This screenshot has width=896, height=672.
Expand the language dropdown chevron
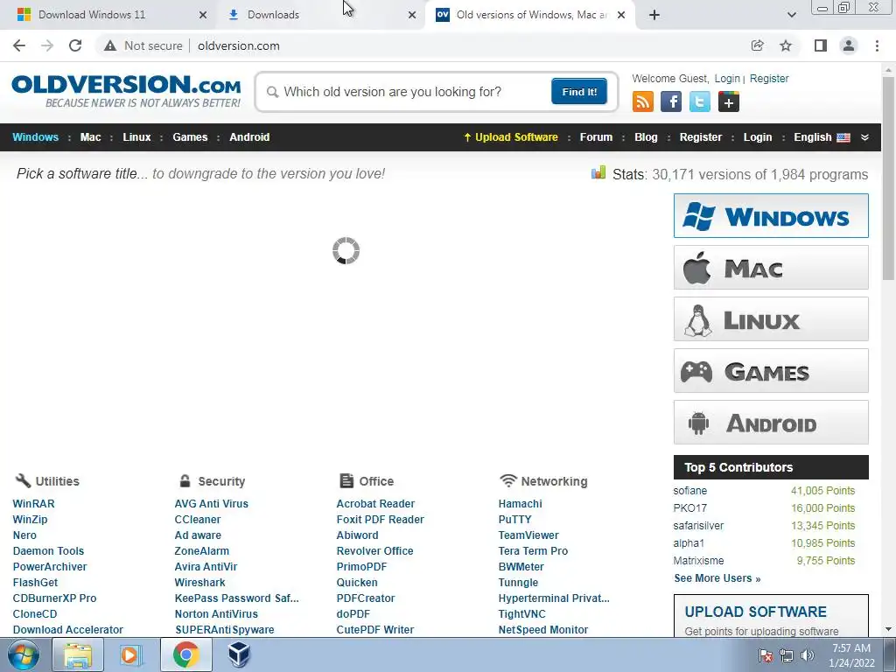[864, 137]
